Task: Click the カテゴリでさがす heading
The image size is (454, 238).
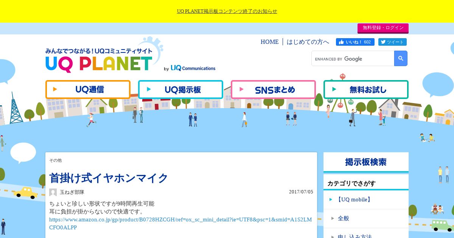Action: point(351,184)
